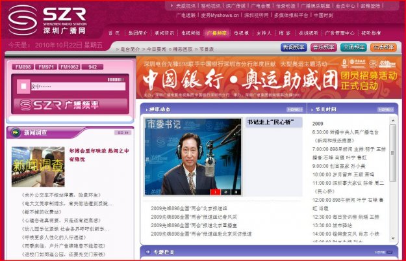Click MORE button in 频率动态 header

click(x=295, y=109)
